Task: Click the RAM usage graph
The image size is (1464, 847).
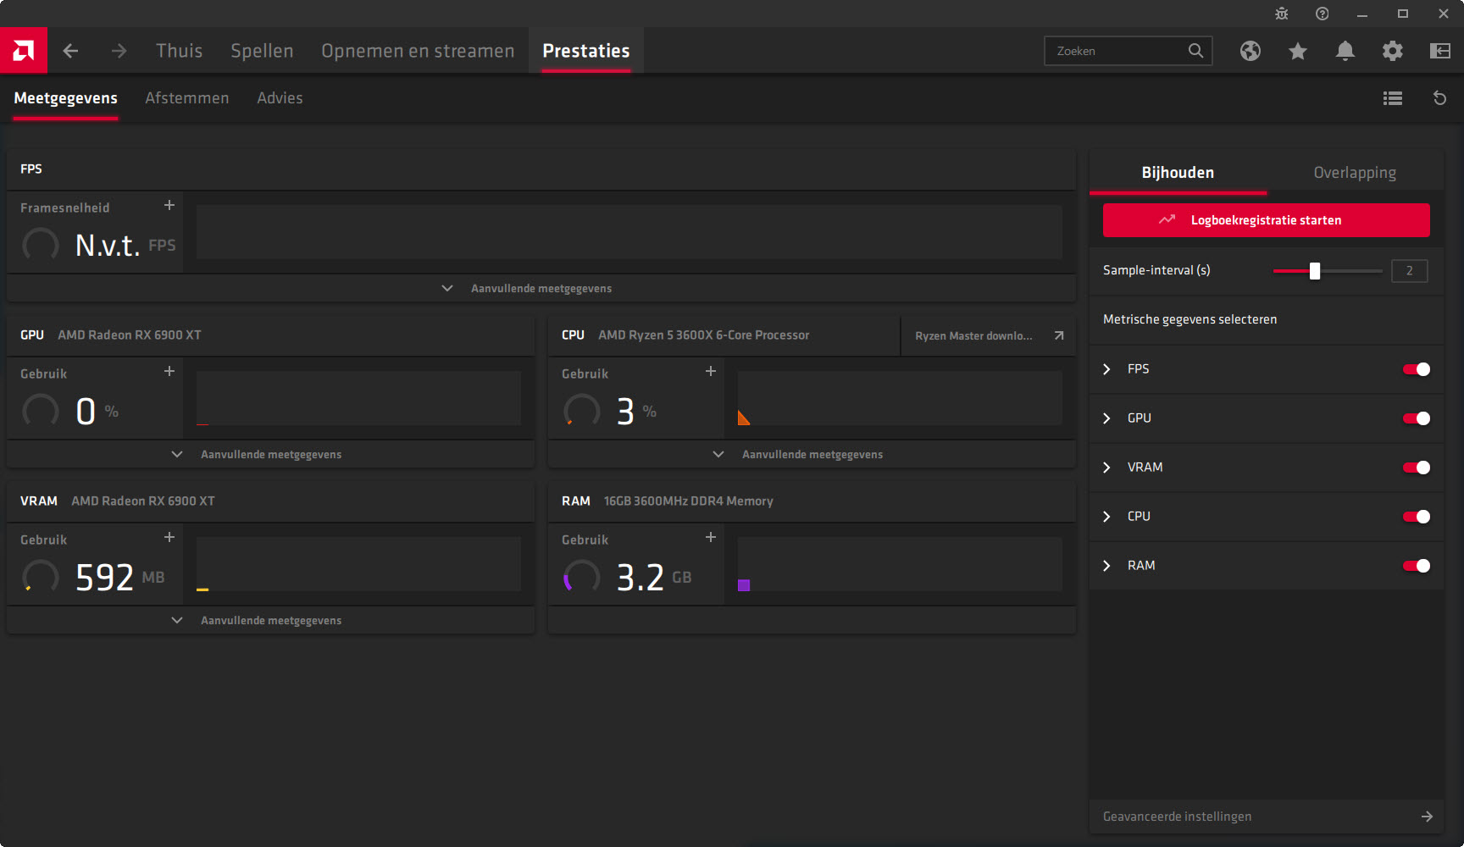Action: click(900, 564)
